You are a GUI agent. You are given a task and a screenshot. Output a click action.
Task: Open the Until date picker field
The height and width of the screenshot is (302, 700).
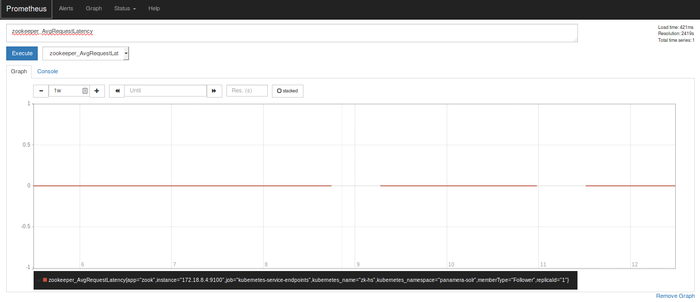point(165,91)
